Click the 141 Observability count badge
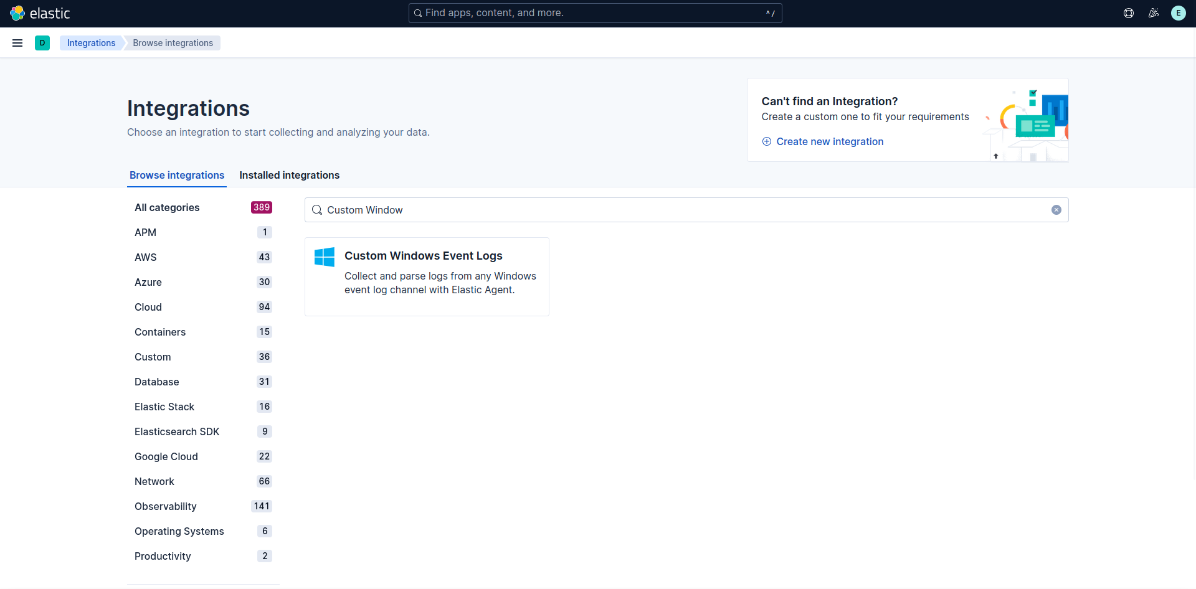This screenshot has width=1196, height=589. [x=262, y=506]
